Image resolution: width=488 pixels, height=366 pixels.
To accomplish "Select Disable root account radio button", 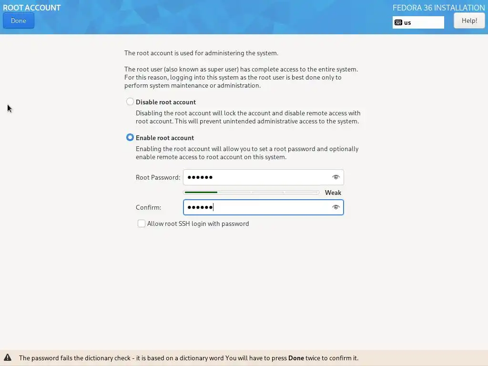I will [130, 102].
